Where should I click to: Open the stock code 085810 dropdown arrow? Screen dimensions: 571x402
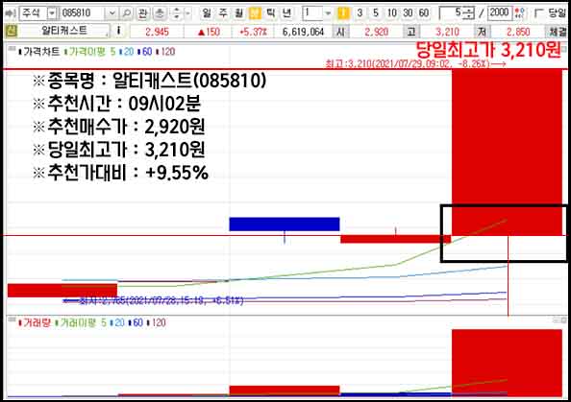point(112,13)
